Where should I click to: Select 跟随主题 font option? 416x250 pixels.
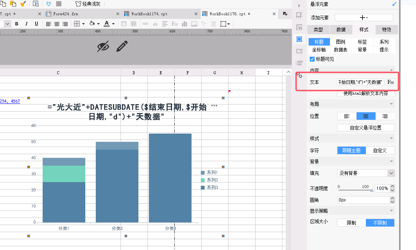point(352,150)
